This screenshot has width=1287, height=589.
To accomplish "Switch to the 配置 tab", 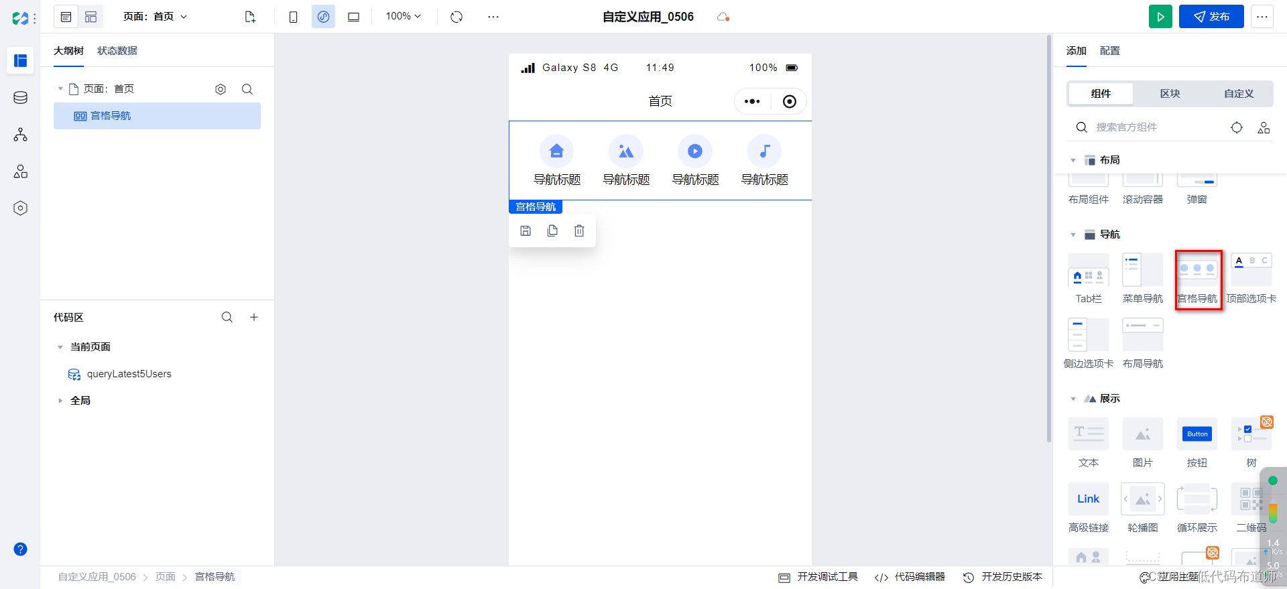I will [1110, 51].
